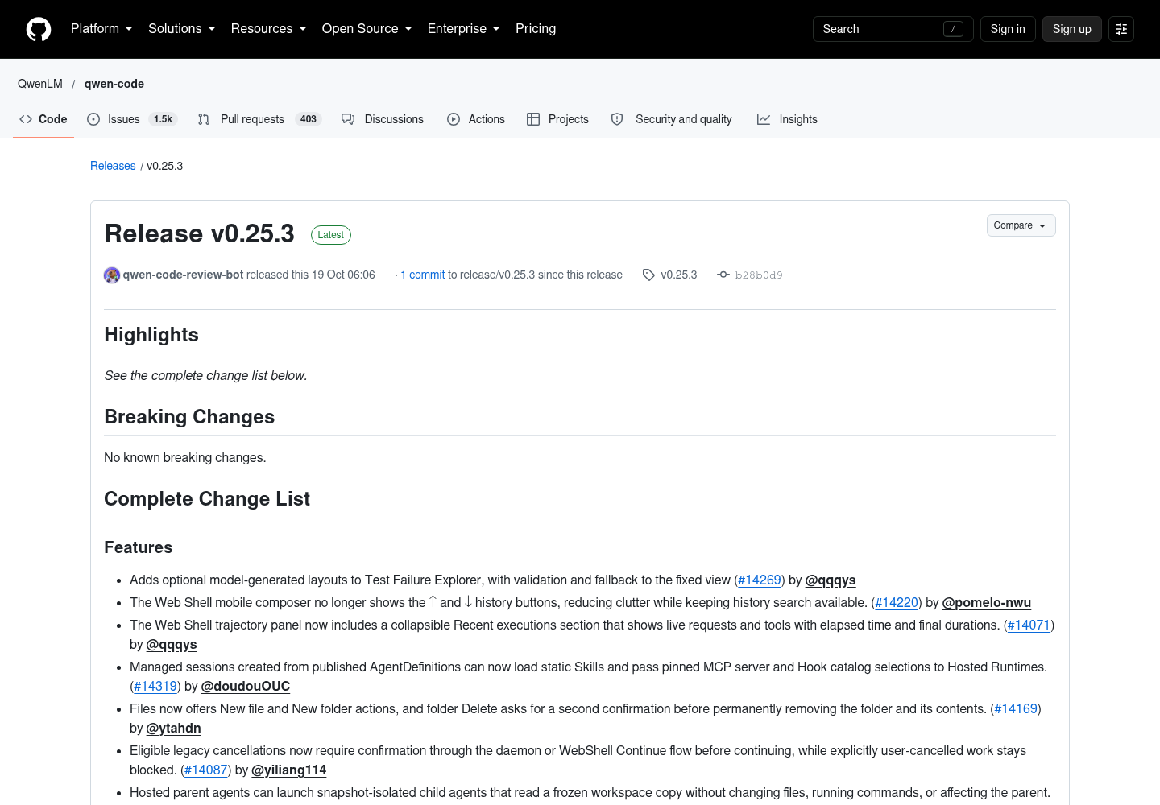This screenshot has width=1160, height=805.
Task: Open the 1 commit link
Action: tap(423, 275)
